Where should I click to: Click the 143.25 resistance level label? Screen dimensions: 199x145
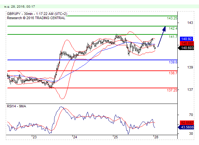172,18
